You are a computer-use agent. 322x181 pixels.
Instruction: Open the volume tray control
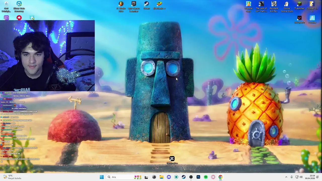[301, 177]
